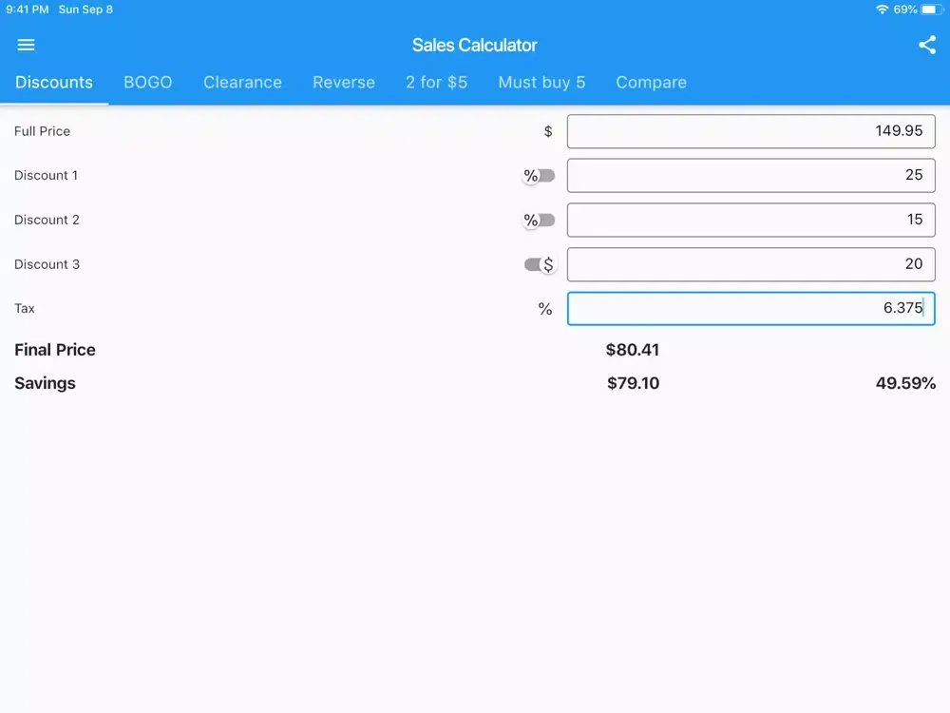Click the Savings label
Screen dimensions: 950x713
(45, 383)
